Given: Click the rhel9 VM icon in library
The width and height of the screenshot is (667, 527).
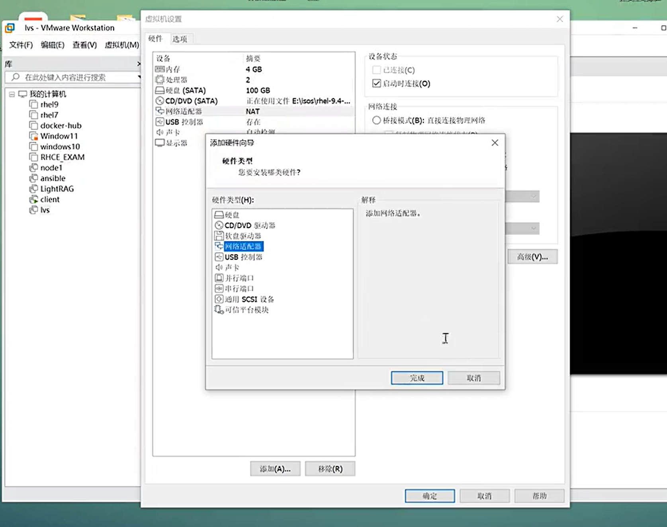Looking at the screenshot, I should click(33, 104).
